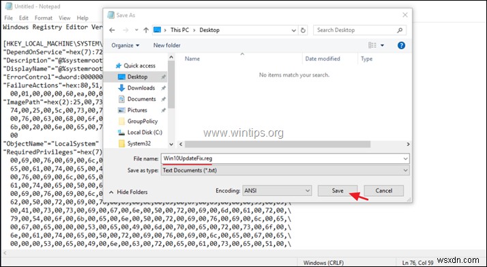Sort by Type column header
This screenshot has width=487, height=267.
coord(366,59)
